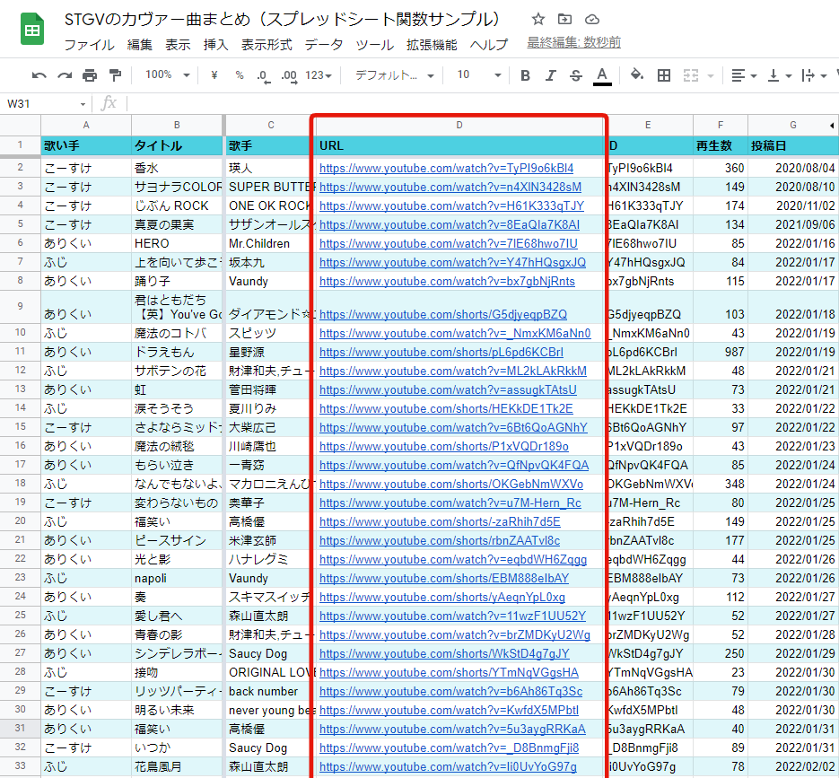Screen dimensions: 839x778
Task: Open YouTube link in row 2
Action: 446,168
